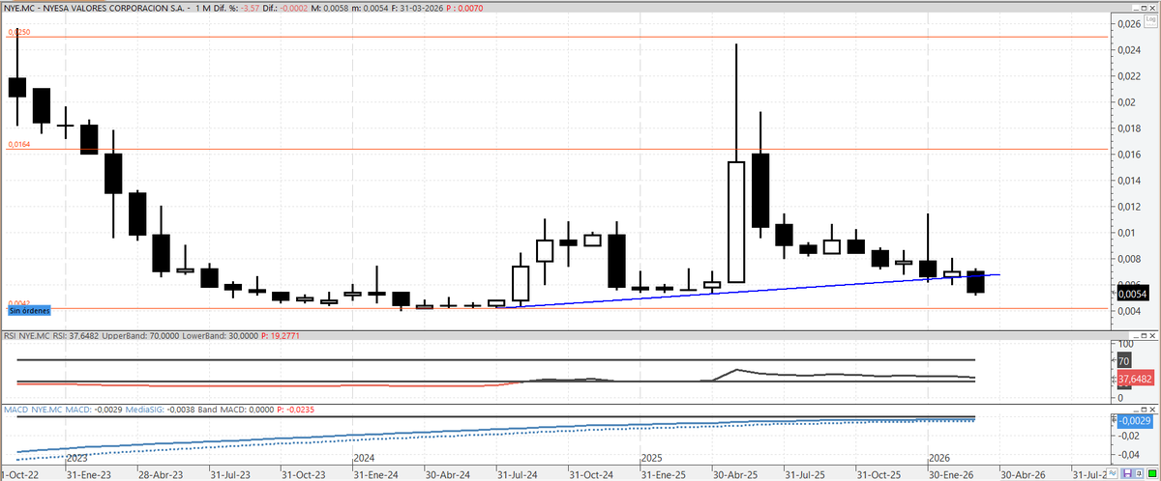The width and height of the screenshot is (1161, 481).
Task: Click the 30-Abr-24 date on time axis
Action: [x=448, y=474]
